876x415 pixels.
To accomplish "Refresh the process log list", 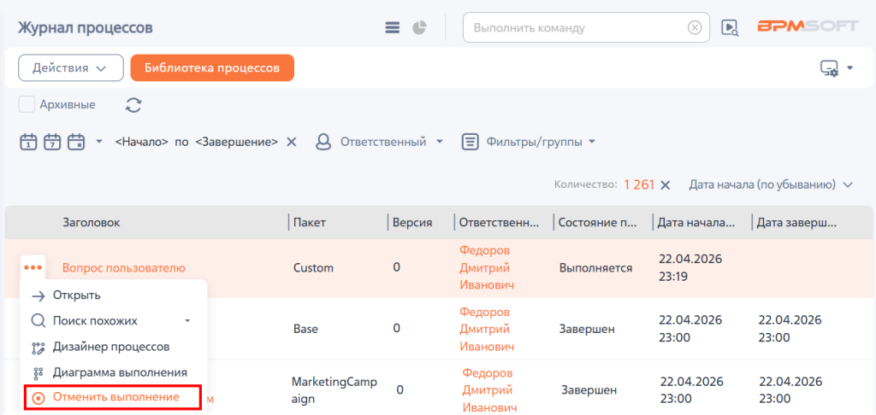I will pyautogui.click(x=133, y=105).
